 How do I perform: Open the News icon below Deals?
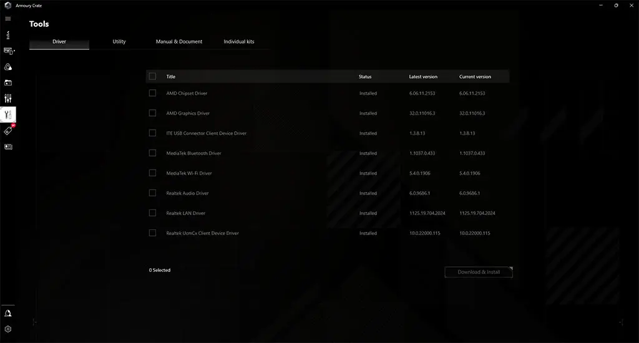coord(8,147)
